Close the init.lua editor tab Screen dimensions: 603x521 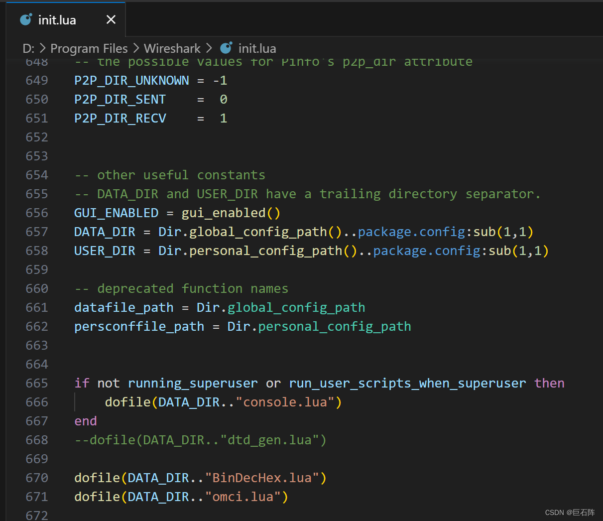click(111, 19)
